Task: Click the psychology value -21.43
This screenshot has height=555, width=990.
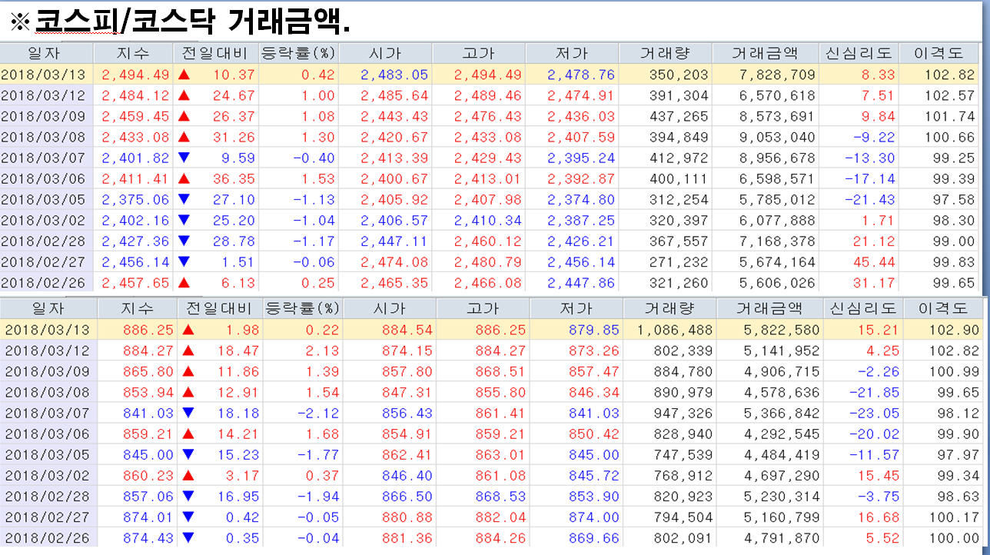Action: [868, 199]
